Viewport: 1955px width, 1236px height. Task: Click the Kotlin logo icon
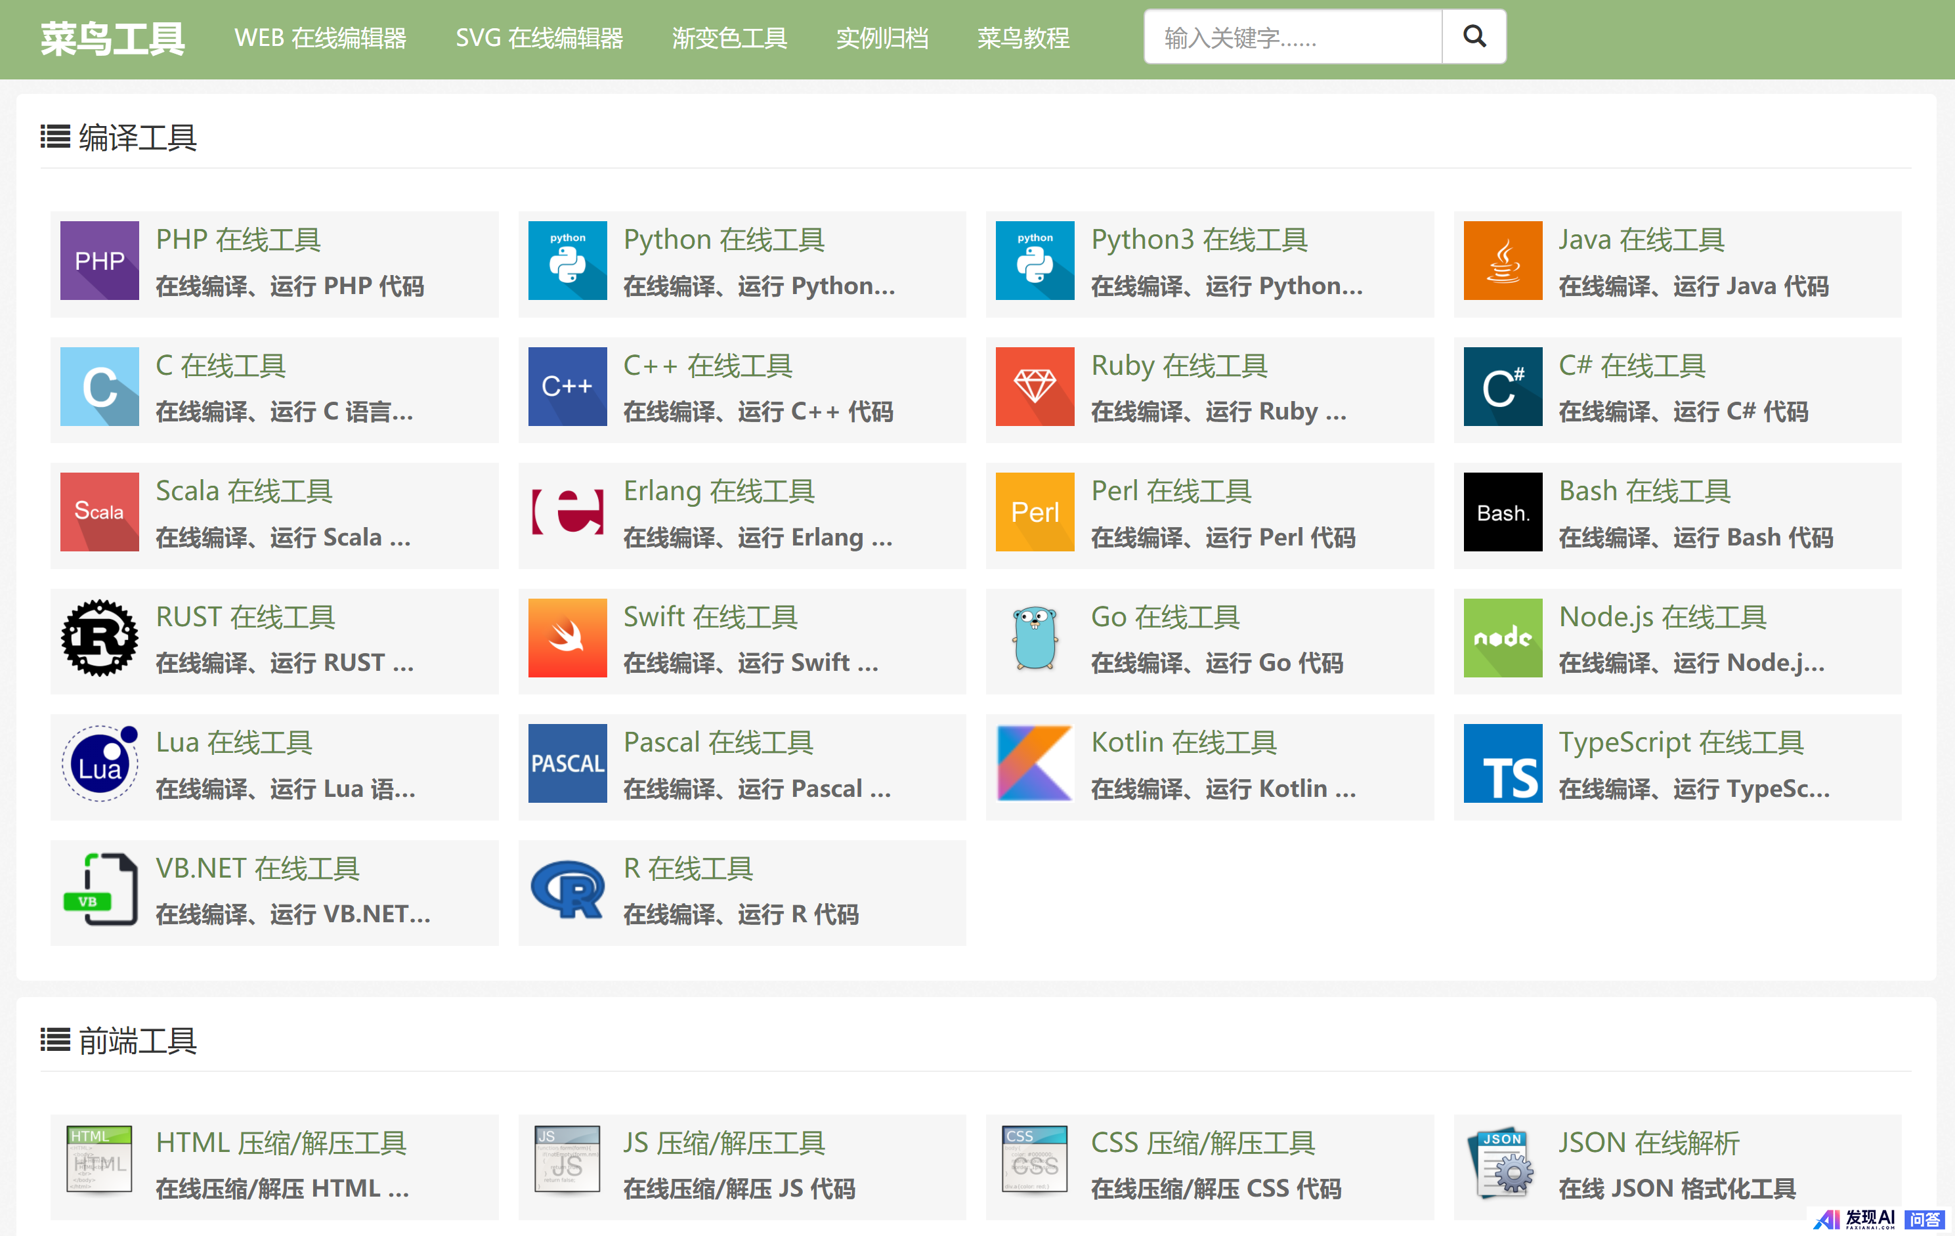point(1035,763)
